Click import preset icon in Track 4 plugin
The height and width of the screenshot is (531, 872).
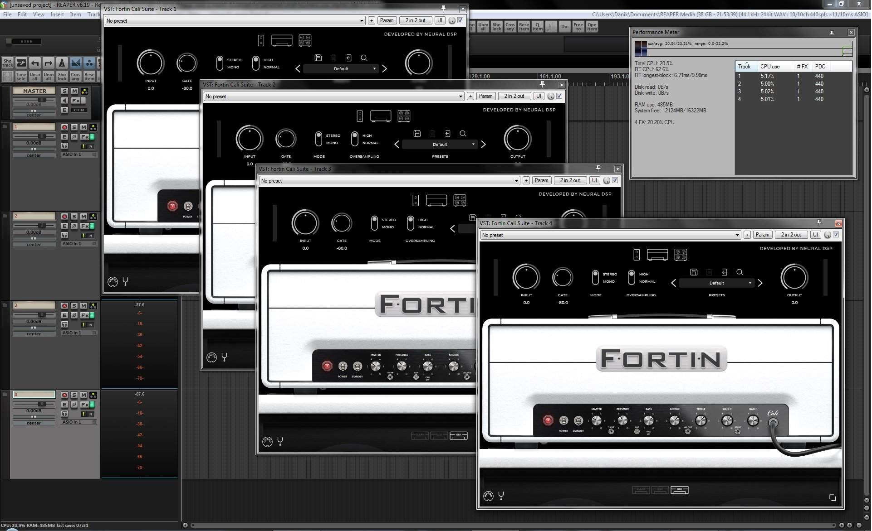pos(725,272)
